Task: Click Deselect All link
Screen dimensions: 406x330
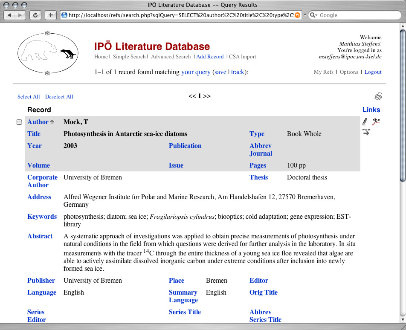Action: [x=59, y=96]
